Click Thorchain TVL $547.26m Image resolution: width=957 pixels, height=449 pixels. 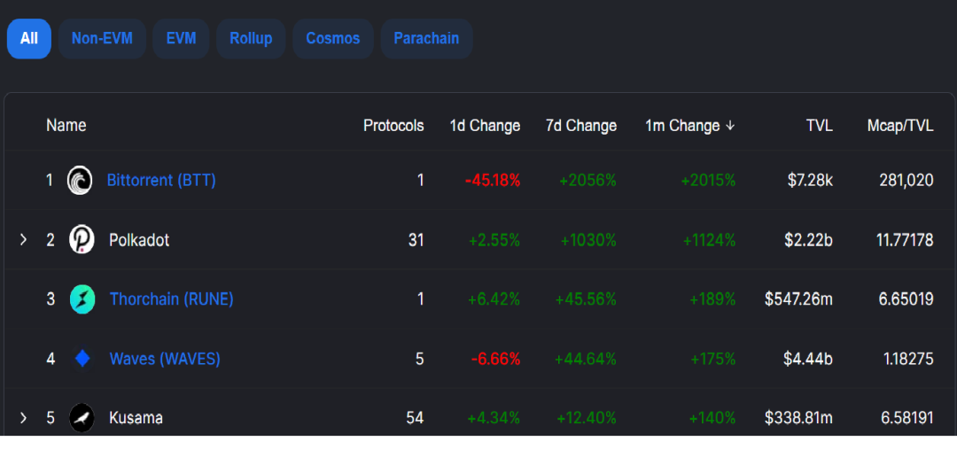click(x=799, y=299)
